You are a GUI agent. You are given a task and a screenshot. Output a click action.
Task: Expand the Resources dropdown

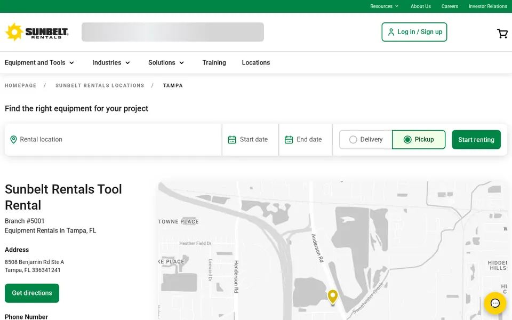point(385,6)
